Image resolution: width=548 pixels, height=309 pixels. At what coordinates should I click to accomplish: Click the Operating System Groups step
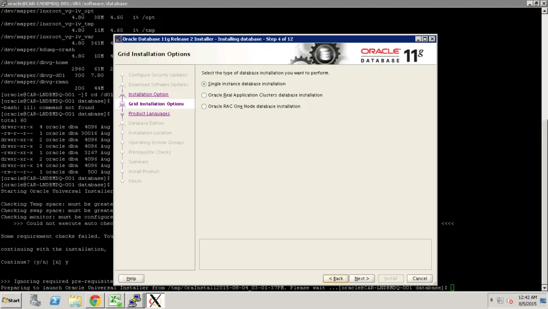[156, 142]
